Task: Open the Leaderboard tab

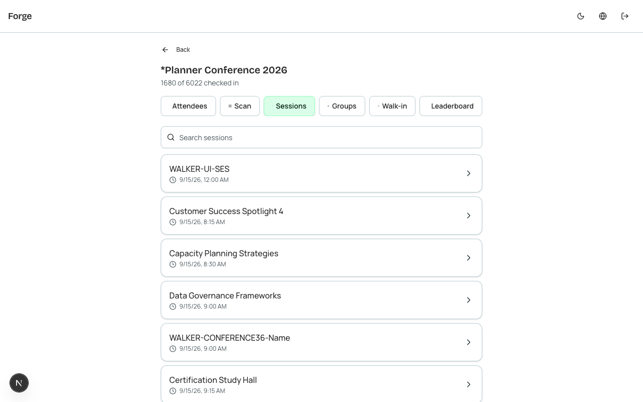Action: click(x=451, y=106)
